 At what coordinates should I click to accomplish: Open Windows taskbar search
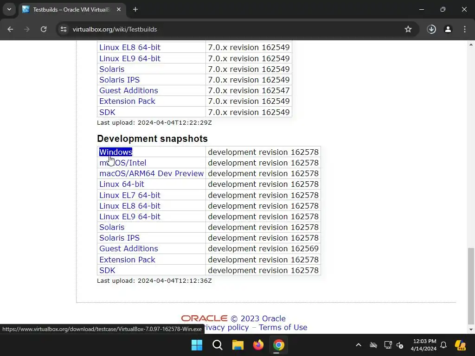click(x=217, y=345)
